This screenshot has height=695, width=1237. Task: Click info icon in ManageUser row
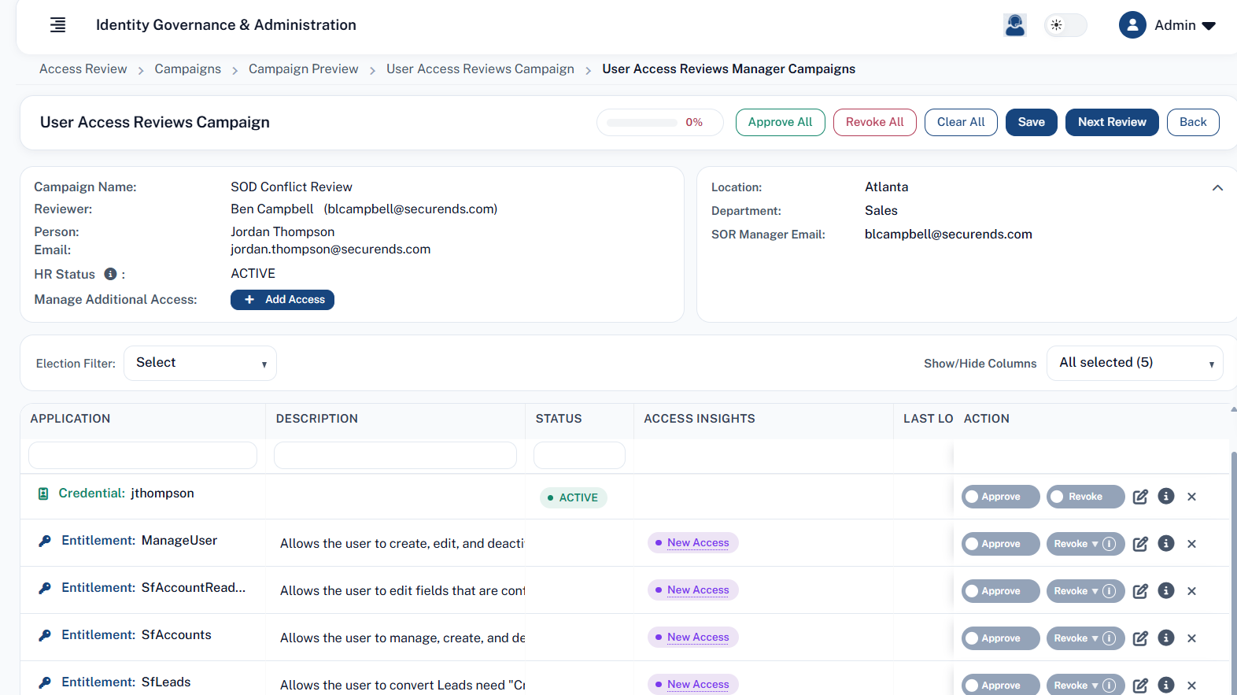tap(1166, 543)
